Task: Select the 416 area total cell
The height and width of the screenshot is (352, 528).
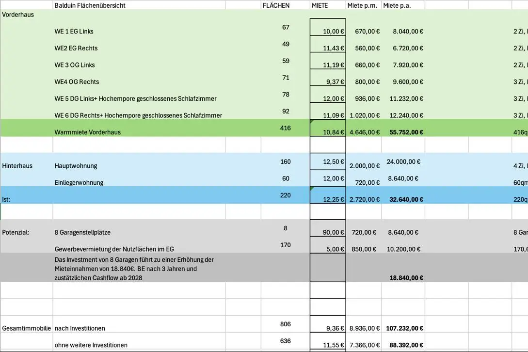Action: (285, 128)
